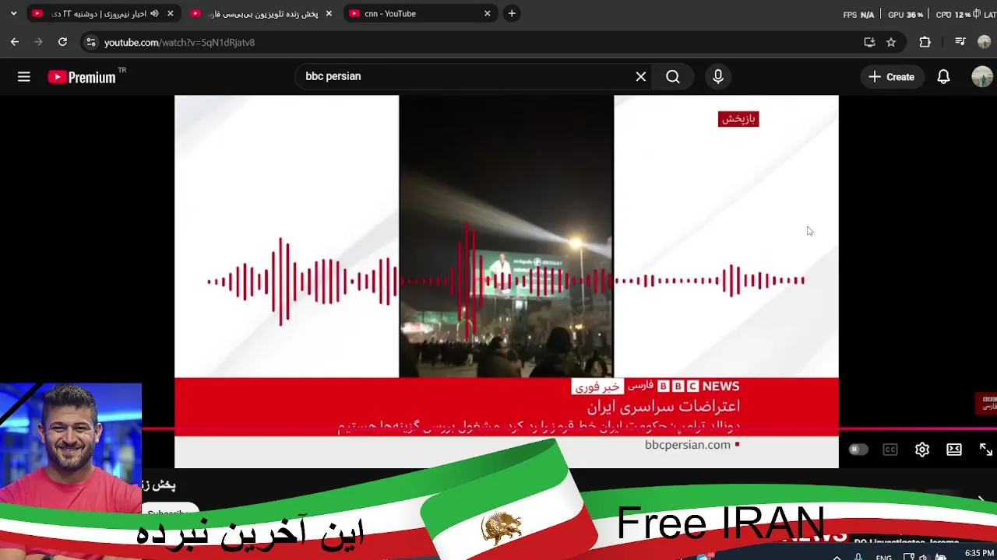Close the BBC Persian live stream tab
The width and height of the screenshot is (997, 560).
pos(329,13)
